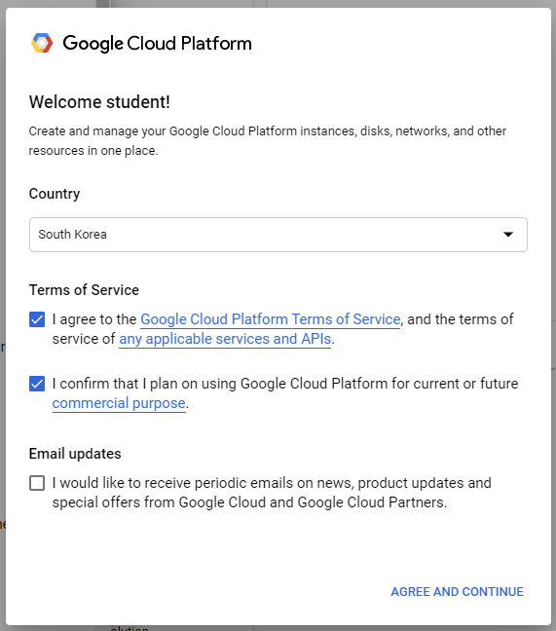Uncheck the commercial purpose confirmation checkbox
Screen dimensions: 556x631
pyautogui.click(x=37, y=384)
